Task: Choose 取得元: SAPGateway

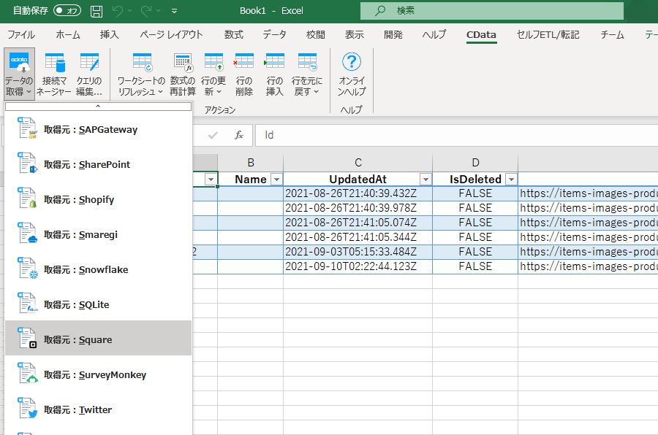Action: tap(98, 129)
